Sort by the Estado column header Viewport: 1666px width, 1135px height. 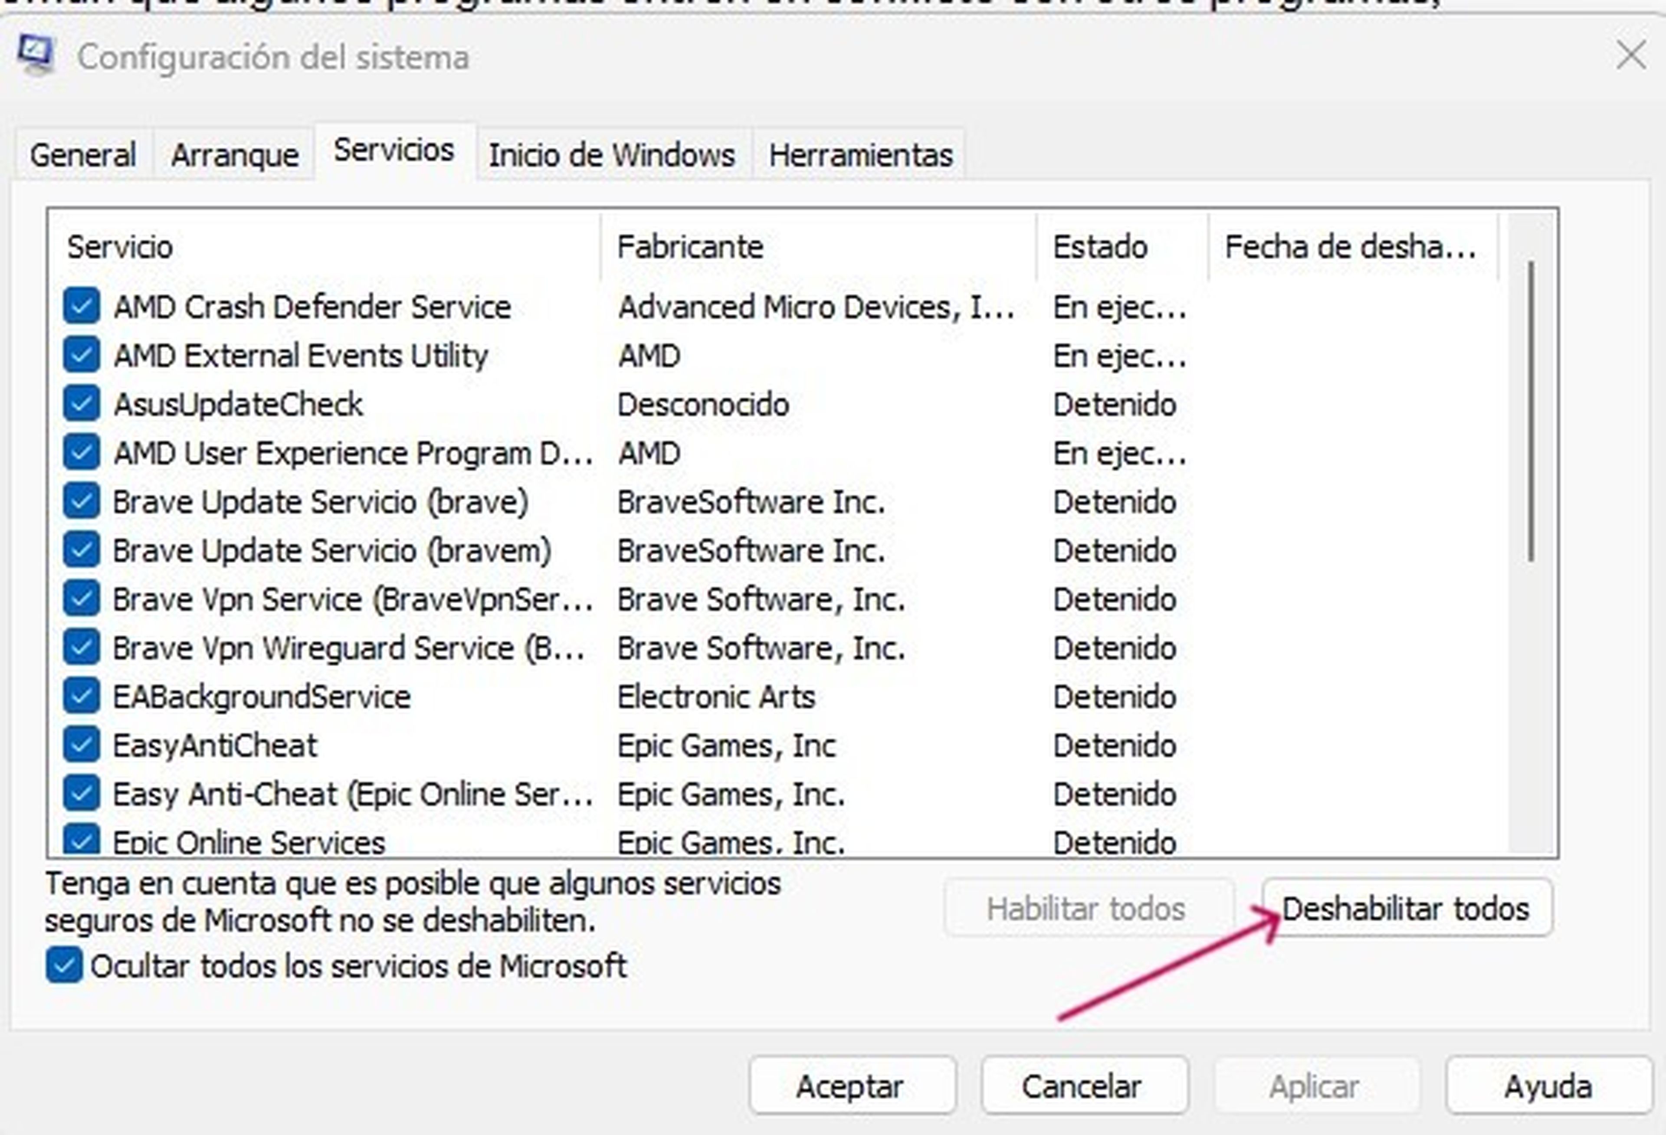pos(1123,246)
